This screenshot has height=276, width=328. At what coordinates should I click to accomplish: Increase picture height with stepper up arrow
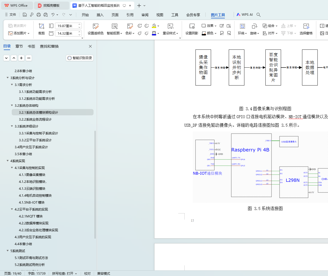tap(79, 24)
